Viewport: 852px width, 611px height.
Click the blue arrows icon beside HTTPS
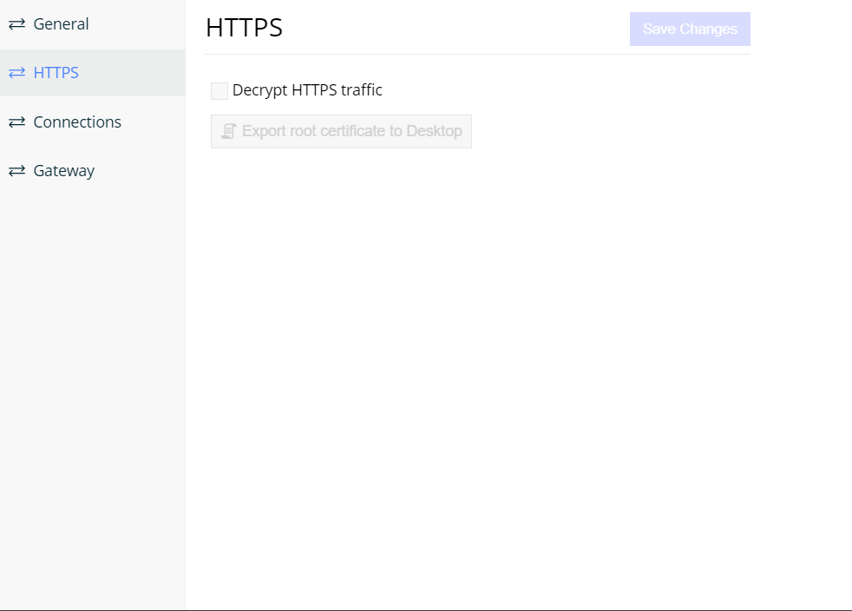pos(16,73)
